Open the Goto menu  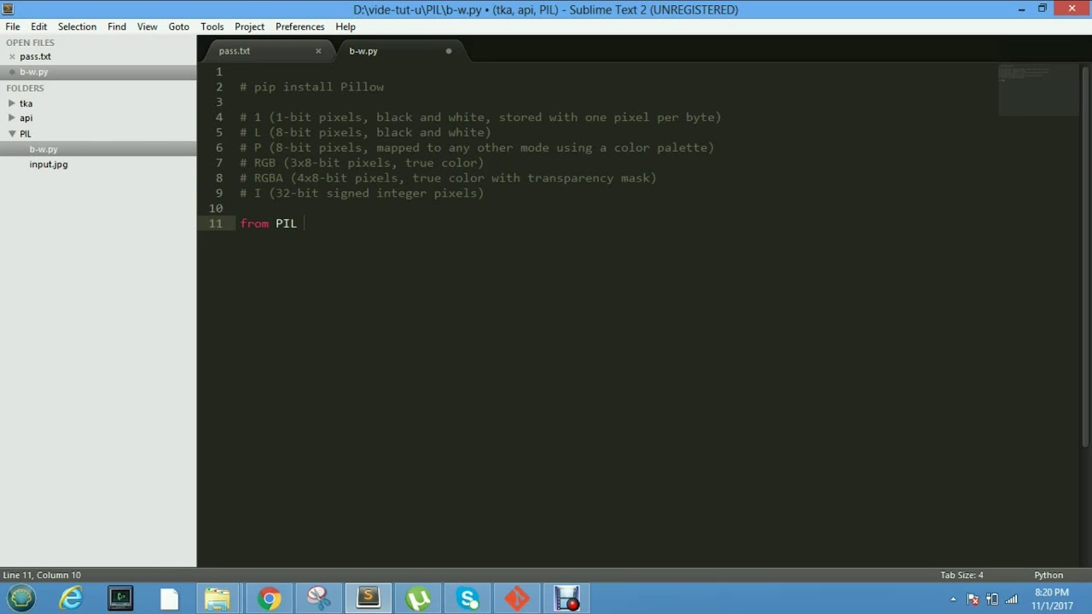[x=178, y=26]
